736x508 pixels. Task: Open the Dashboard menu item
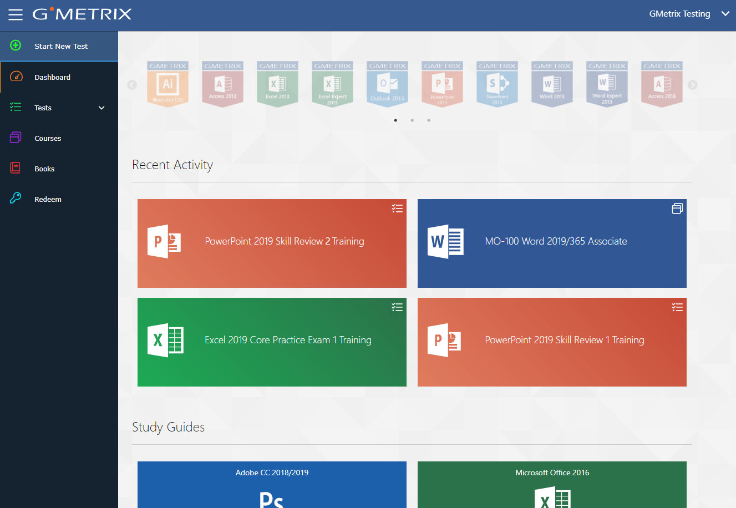coord(59,77)
